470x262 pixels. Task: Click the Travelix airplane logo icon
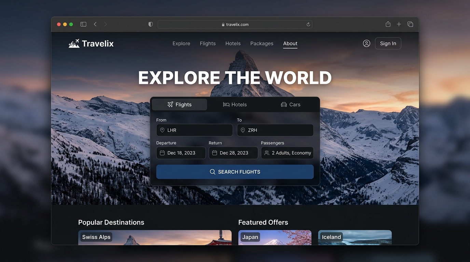pyautogui.click(x=74, y=43)
